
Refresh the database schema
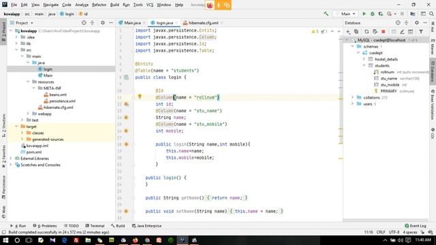(367, 32)
